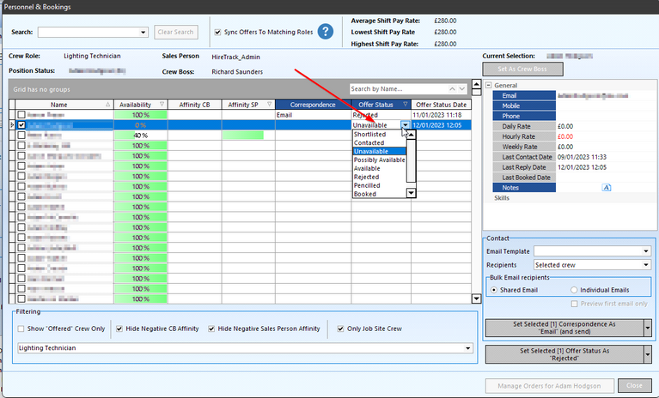Open the Email Template dropdown

click(x=645, y=251)
